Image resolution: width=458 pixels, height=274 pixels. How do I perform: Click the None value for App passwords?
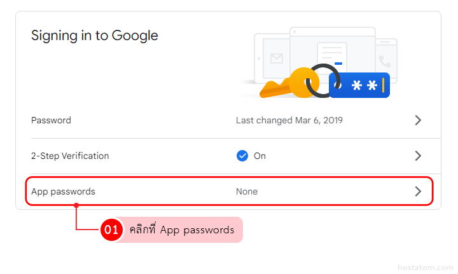pyautogui.click(x=247, y=191)
